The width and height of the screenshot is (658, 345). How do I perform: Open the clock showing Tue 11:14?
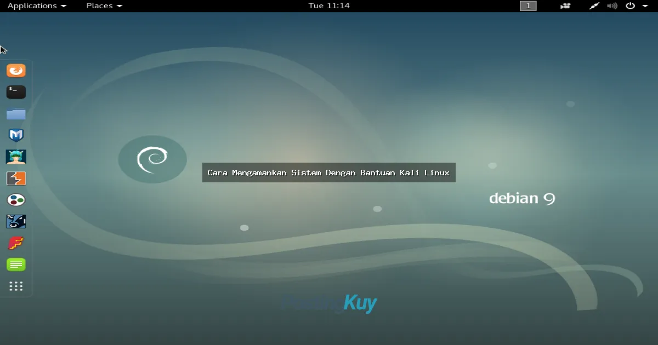(x=329, y=6)
